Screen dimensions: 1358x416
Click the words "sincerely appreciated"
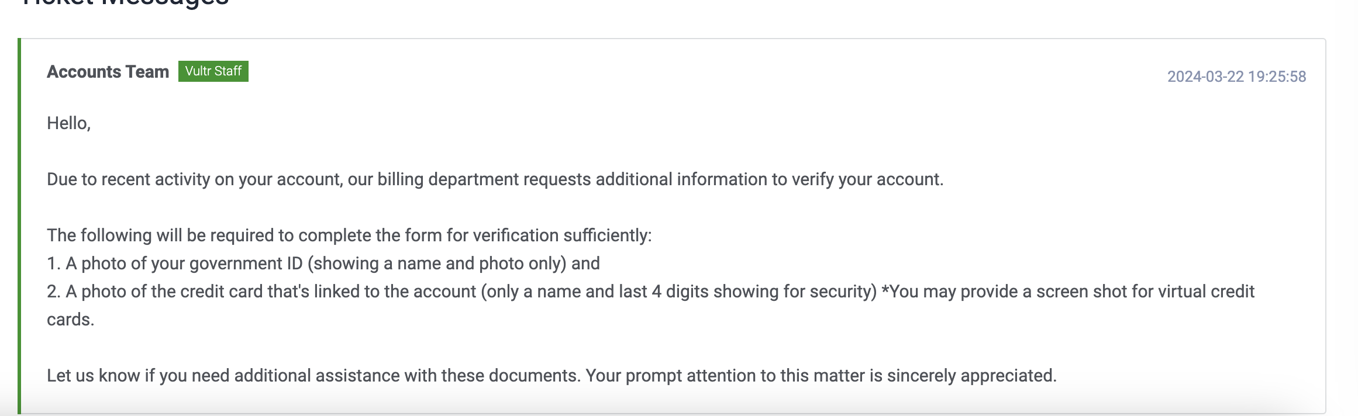(971, 376)
